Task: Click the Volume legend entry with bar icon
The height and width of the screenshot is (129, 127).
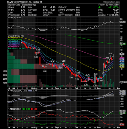Action: tap(16, 49)
